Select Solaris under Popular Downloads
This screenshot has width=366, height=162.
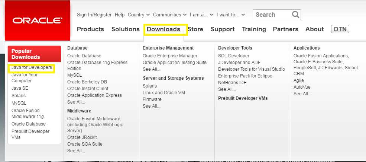click(19, 95)
